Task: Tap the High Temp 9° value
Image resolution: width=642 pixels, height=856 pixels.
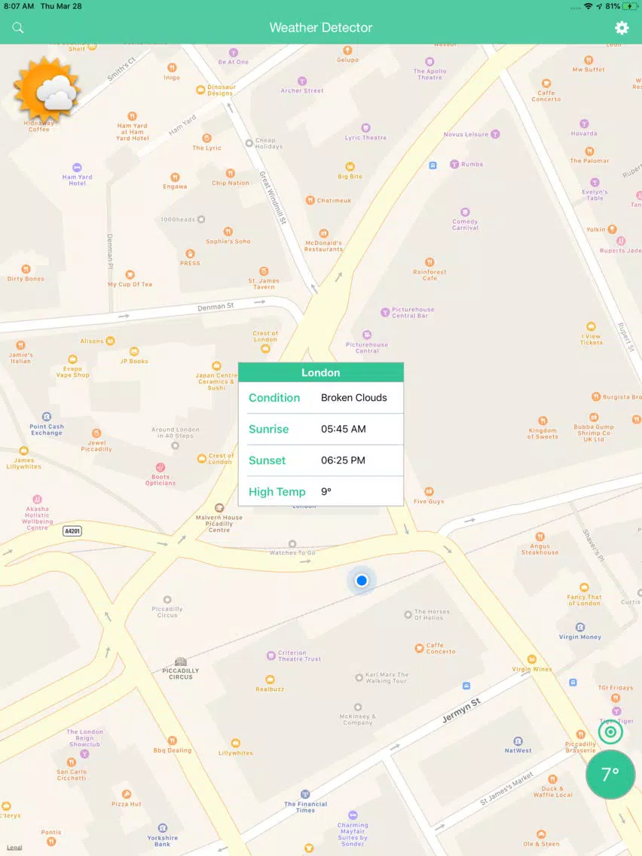Action: pos(326,491)
